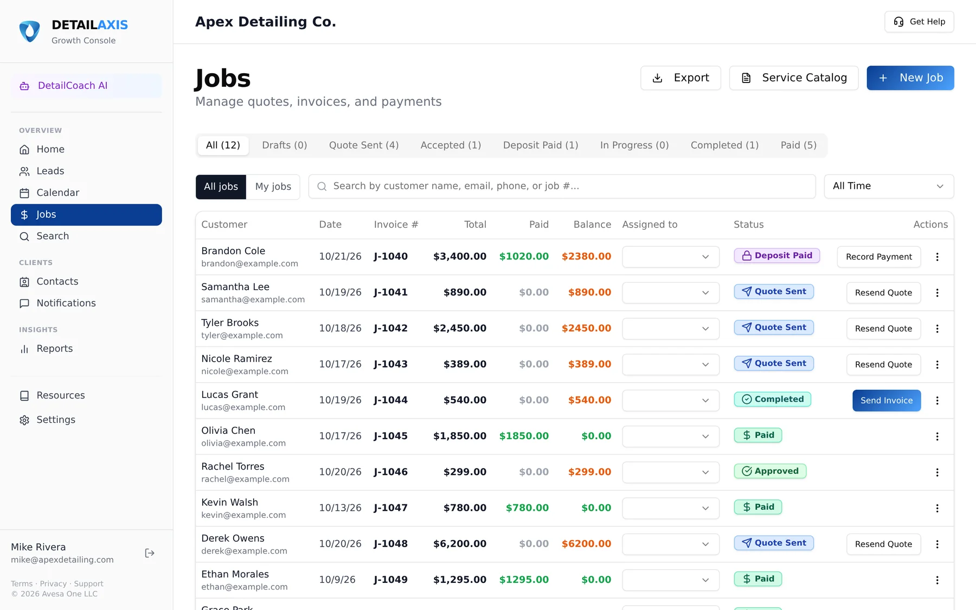This screenshot has height=610, width=976.
Task: Click invoice number J-1045
Action: coord(390,436)
